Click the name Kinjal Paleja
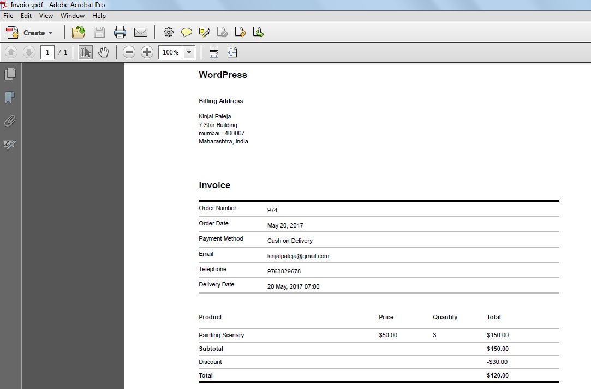This screenshot has height=389, width=591. (215, 116)
